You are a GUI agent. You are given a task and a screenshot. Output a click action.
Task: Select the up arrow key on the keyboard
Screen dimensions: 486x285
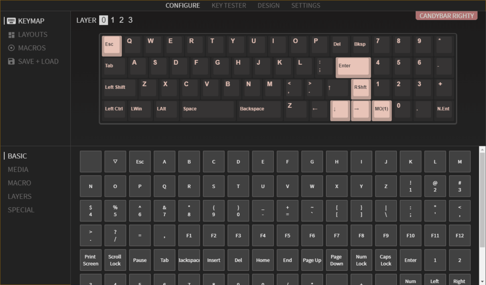click(x=337, y=88)
